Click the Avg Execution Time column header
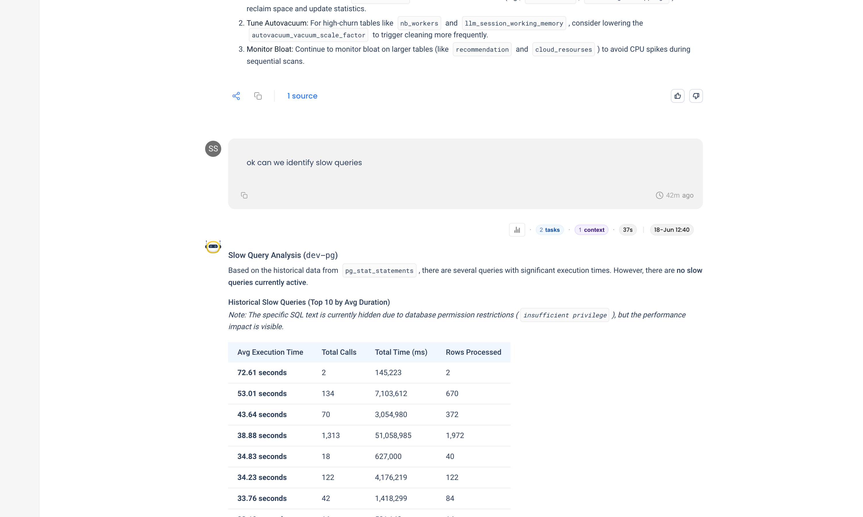Viewport: 863px width, 517px height. tap(270, 352)
